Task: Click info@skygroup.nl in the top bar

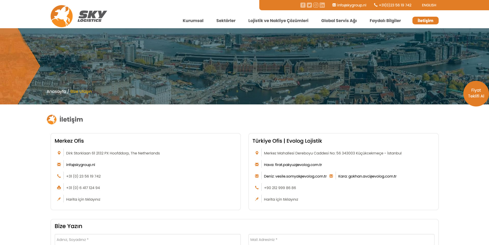Action: coord(352,5)
